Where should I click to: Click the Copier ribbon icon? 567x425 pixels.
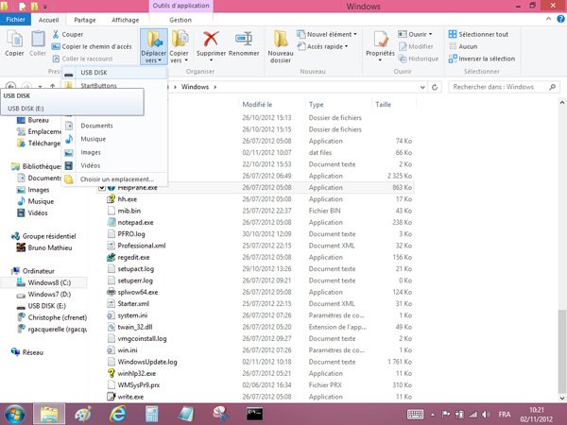pos(14,43)
